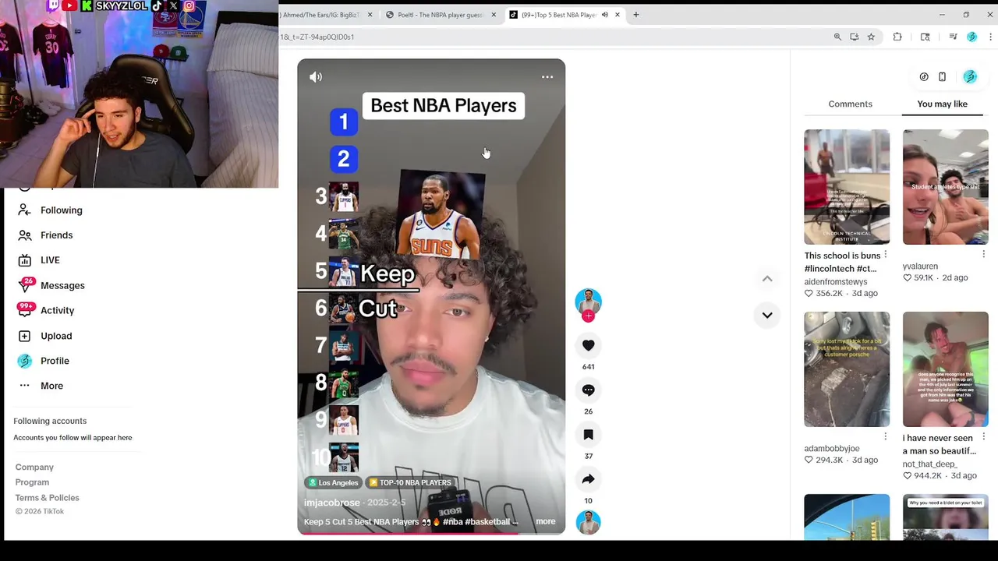The width and height of the screenshot is (998, 561).
Task: Click the Profile avatar icon in sidebar
Action: click(25, 361)
